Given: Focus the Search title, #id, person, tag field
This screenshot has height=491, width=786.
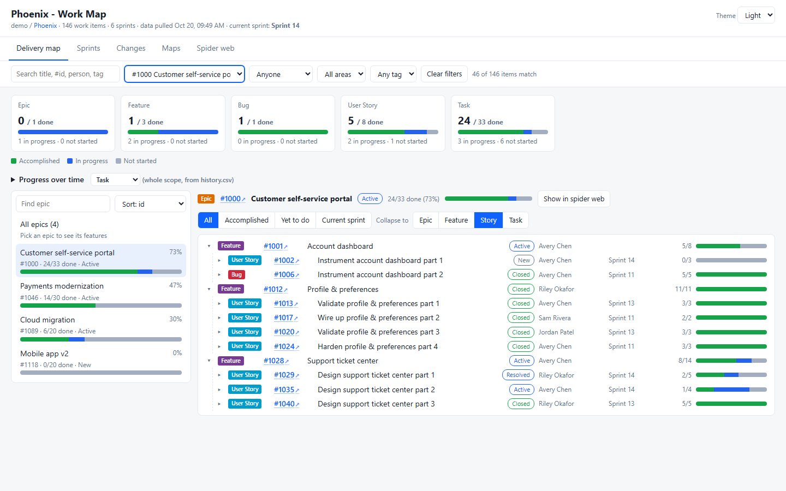Looking at the screenshot, I should pos(65,74).
